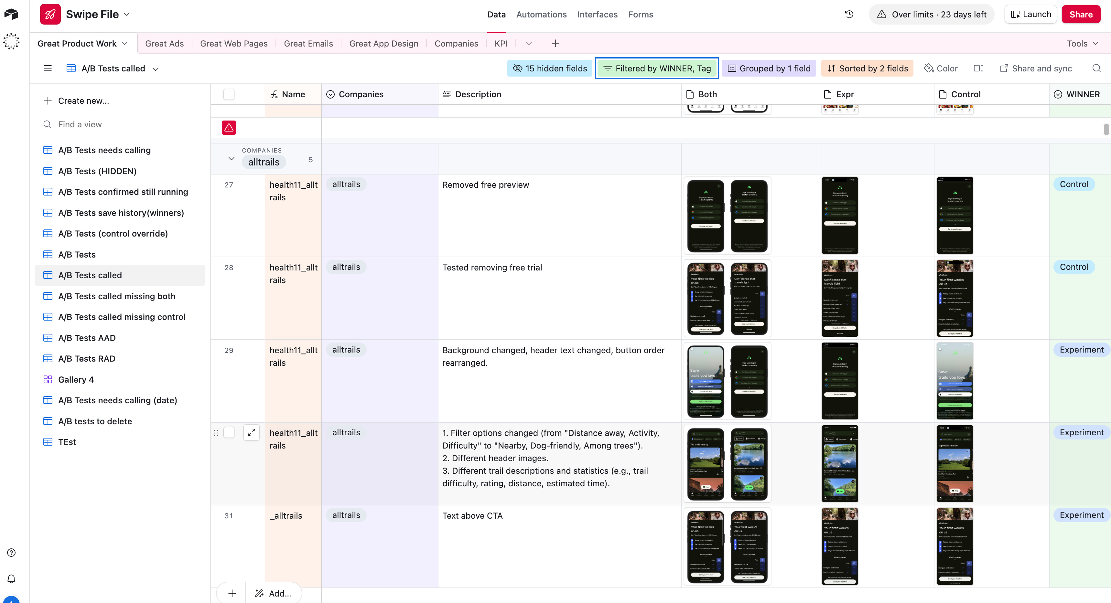
Task: Open the row height icon
Action: (978, 69)
